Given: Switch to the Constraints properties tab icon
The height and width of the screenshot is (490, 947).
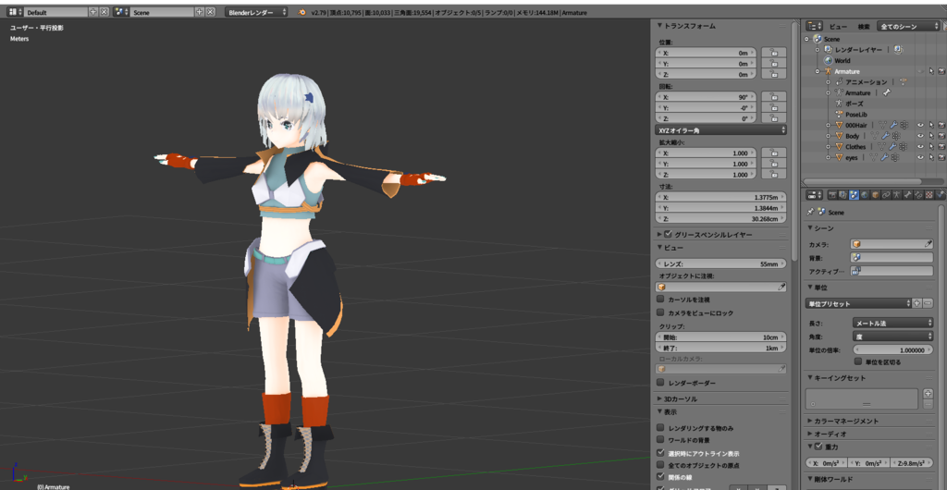Looking at the screenshot, I should 886,194.
